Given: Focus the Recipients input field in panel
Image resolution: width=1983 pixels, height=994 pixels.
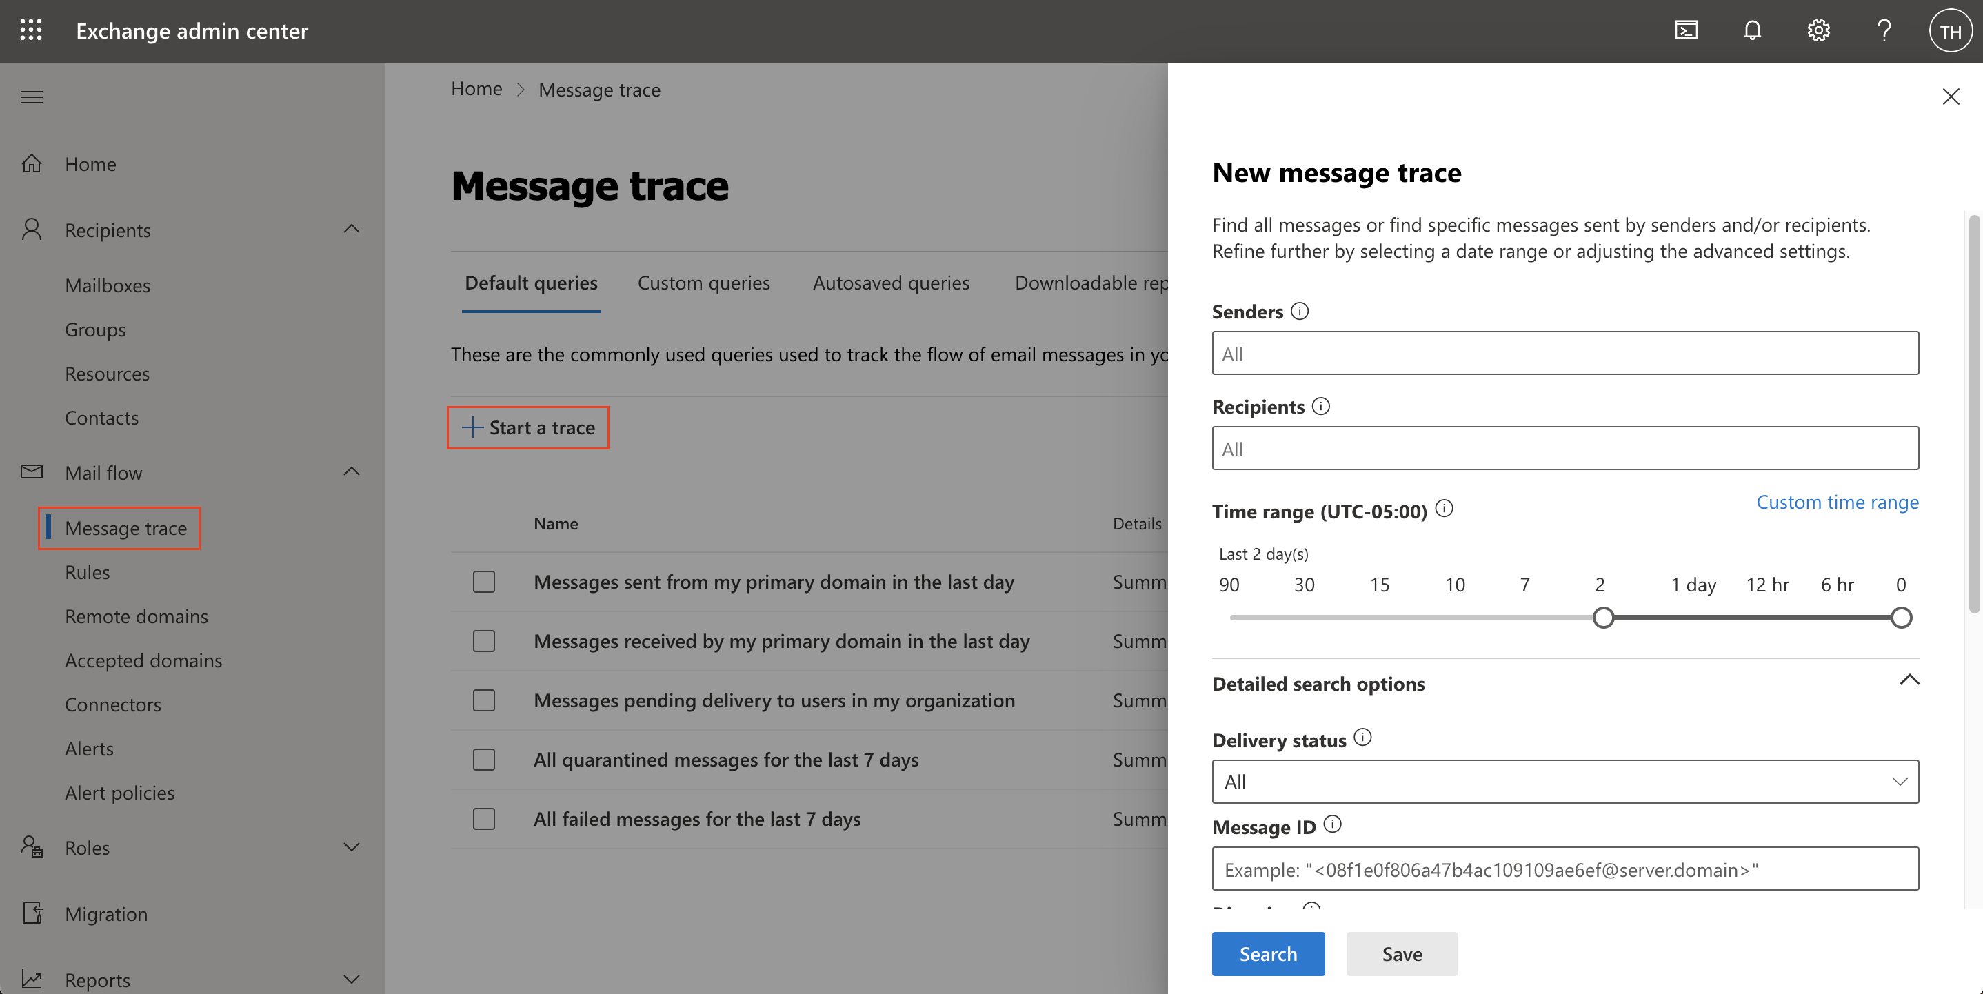Looking at the screenshot, I should [x=1565, y=448].
